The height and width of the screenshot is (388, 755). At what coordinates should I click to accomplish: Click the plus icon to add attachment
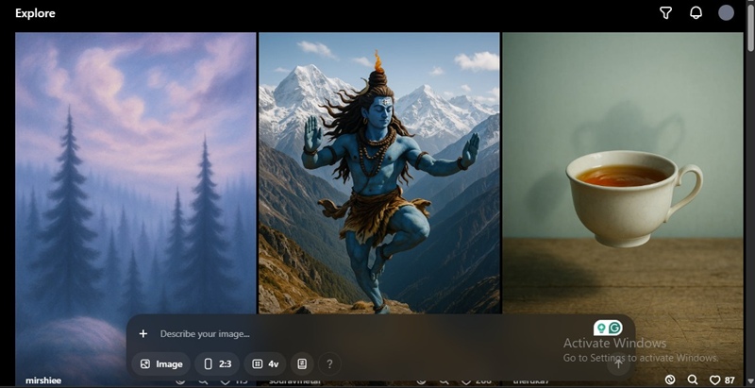click(143, 333)
